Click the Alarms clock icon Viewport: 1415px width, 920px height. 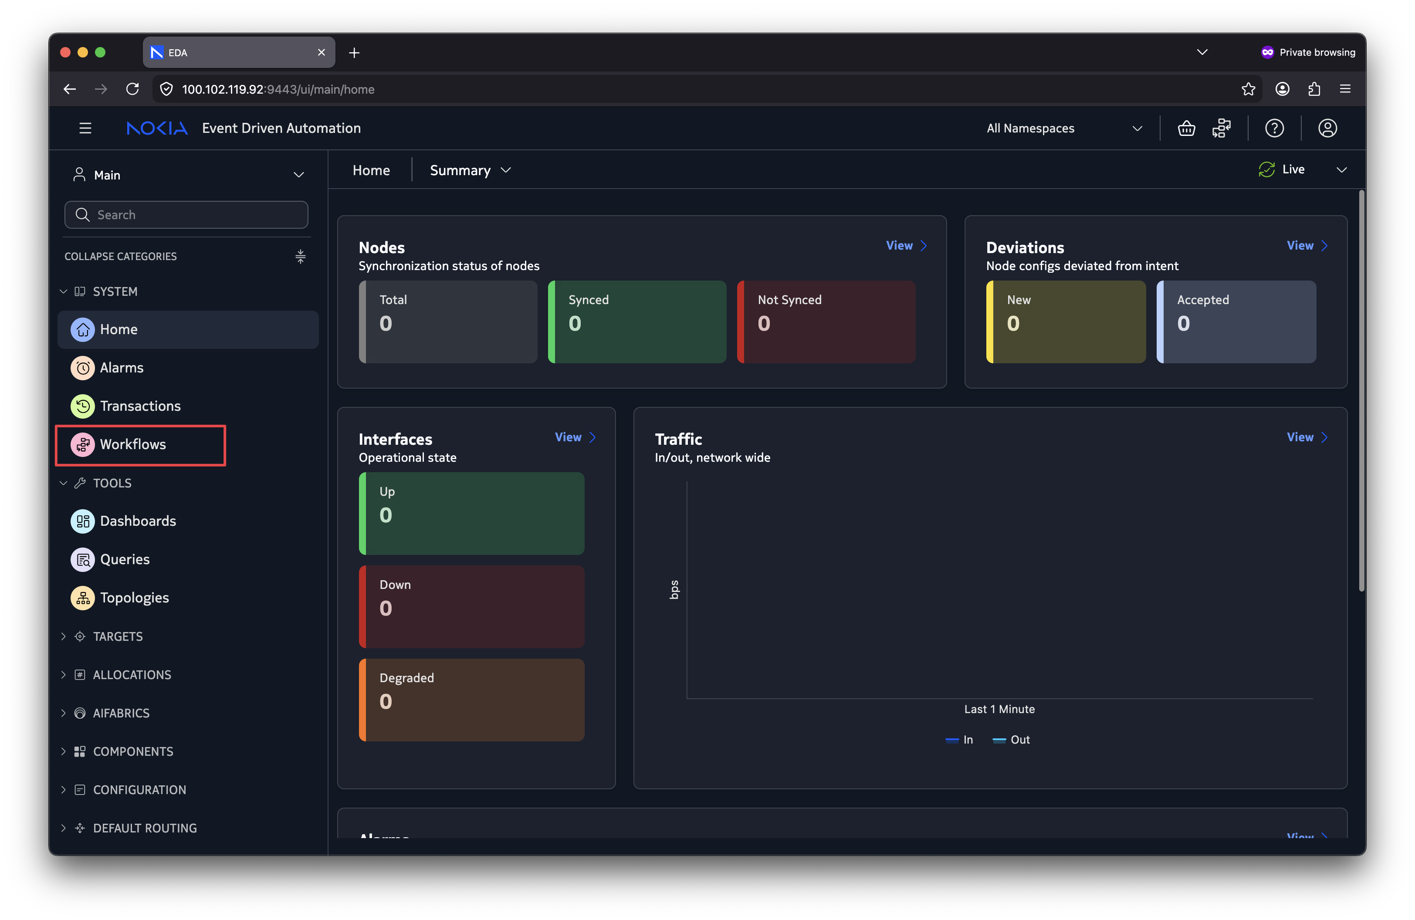click(83, 368)
